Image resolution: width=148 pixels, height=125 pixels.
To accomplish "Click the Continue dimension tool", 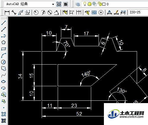I will click(x=79, y=12).
